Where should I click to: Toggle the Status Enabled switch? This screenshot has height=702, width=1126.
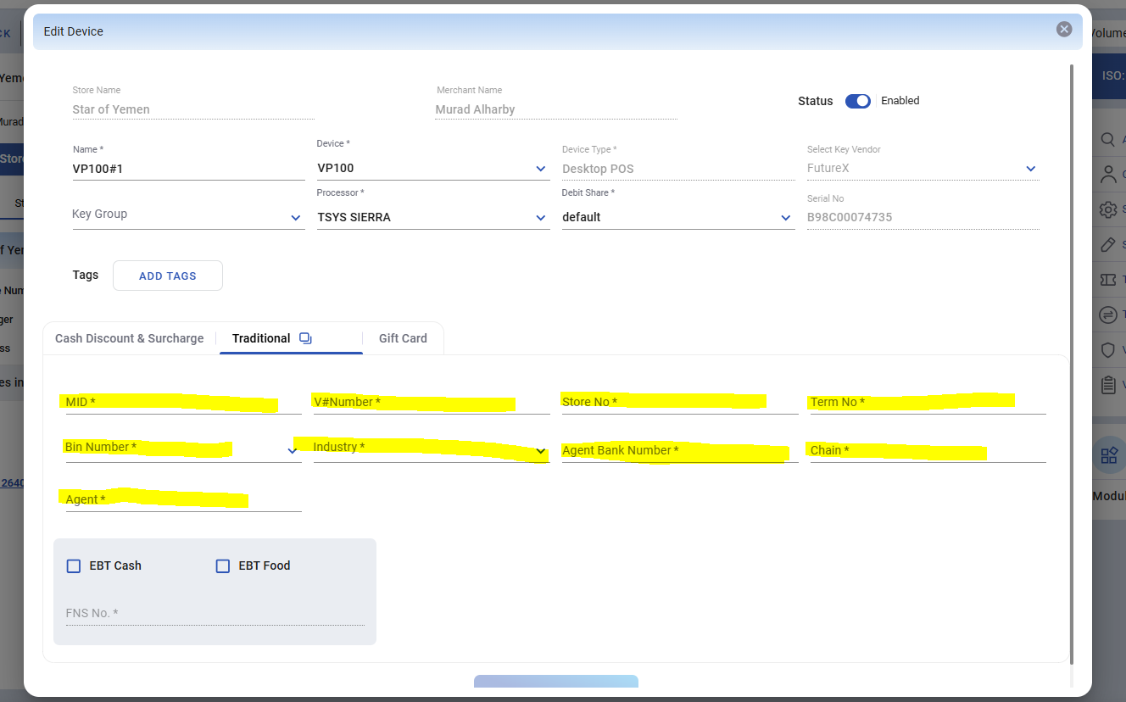click(x=858, y=101)
